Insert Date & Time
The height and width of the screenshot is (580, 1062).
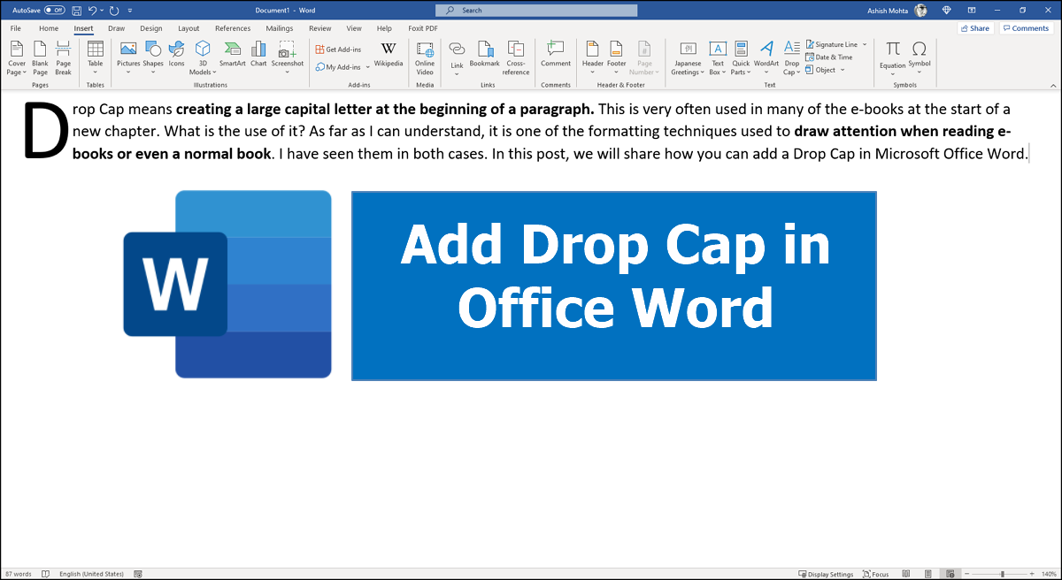point(829,57)
